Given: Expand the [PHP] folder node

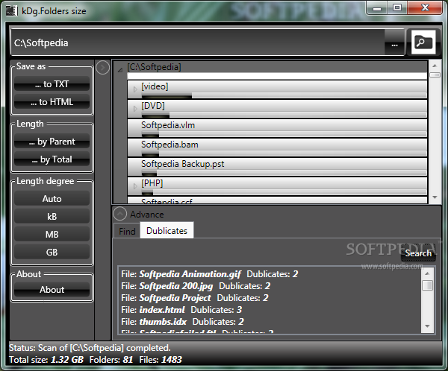Looking at the screenshot, I should click(x=135, y=186).
